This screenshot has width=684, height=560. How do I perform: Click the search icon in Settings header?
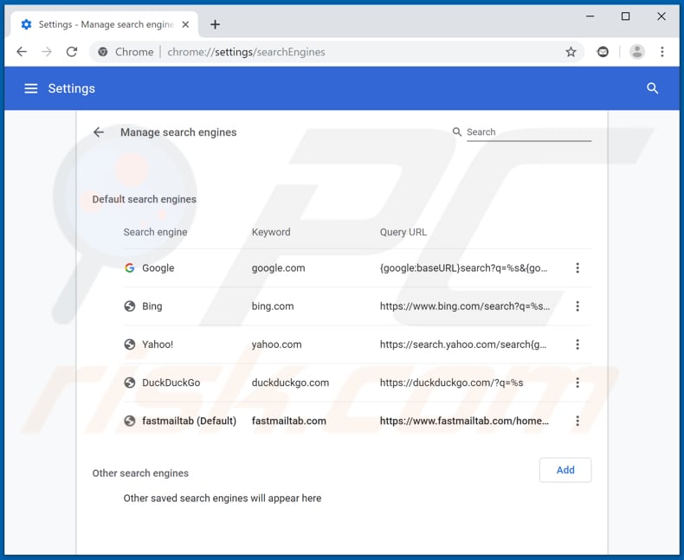[652, 88]
